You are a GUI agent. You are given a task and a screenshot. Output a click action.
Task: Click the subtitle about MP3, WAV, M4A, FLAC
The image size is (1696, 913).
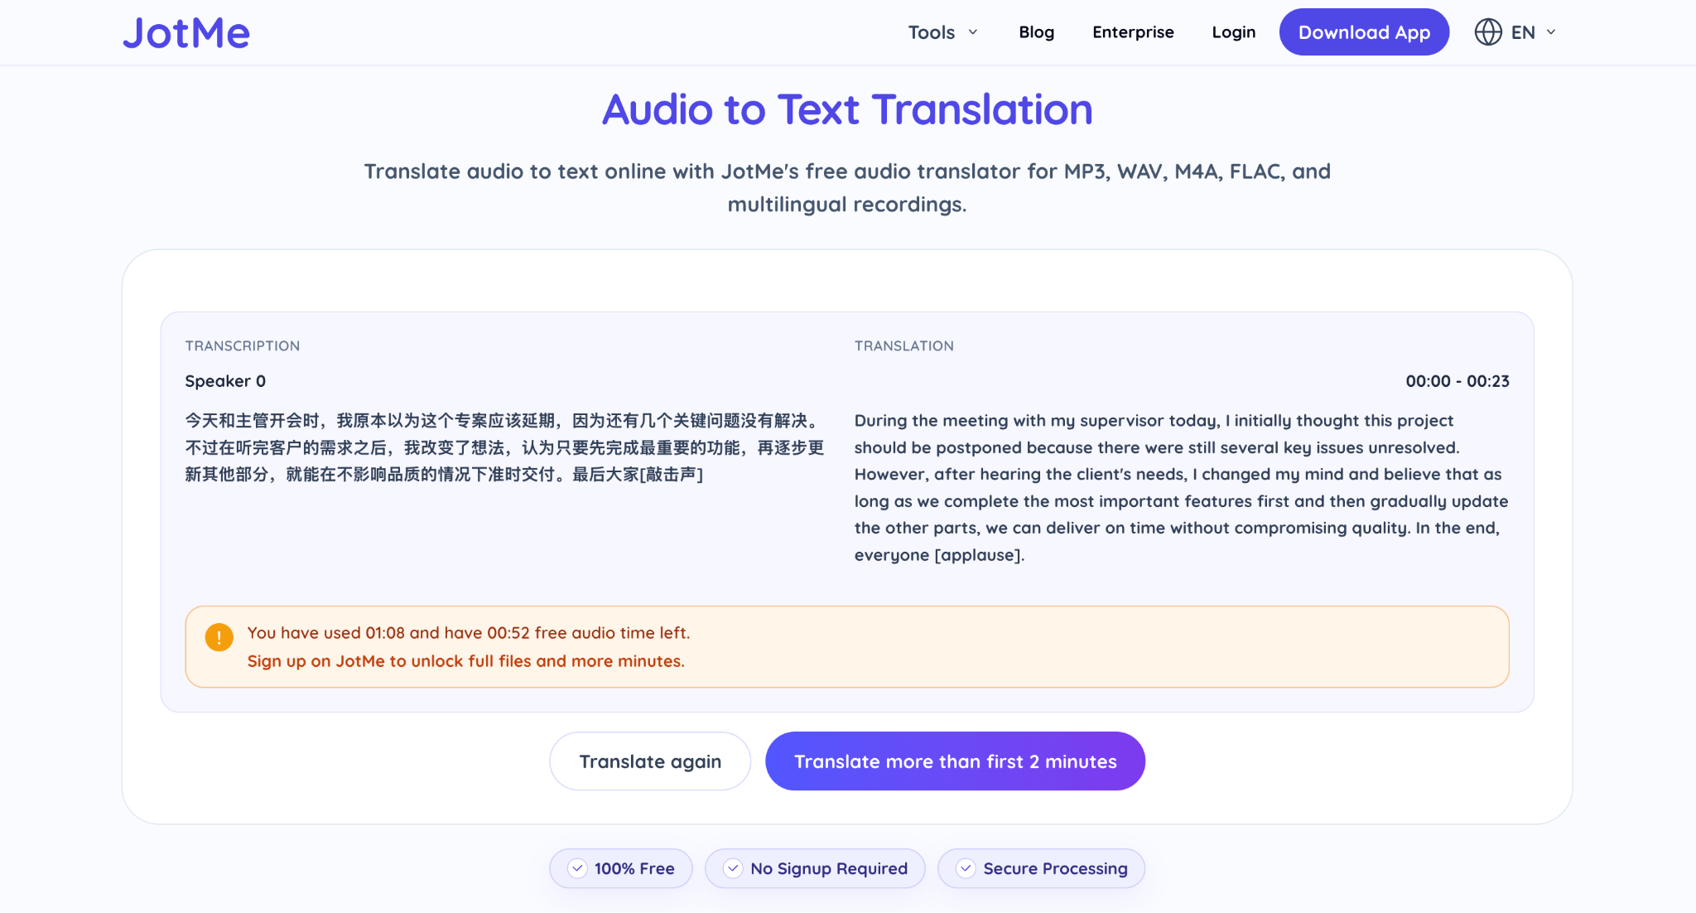(847, 188)
